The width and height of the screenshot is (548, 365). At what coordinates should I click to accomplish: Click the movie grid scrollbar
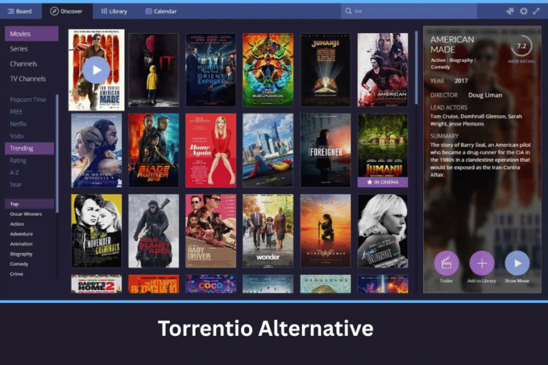click(416, 68)
